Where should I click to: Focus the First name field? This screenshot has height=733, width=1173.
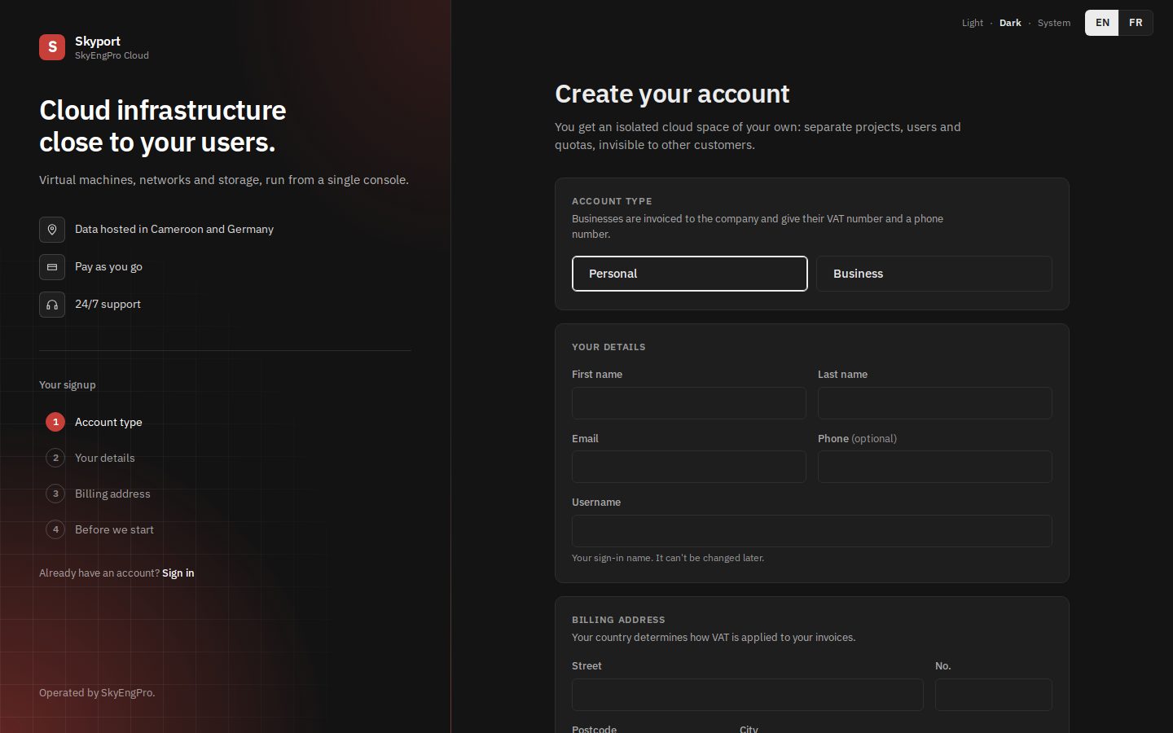[x=689, y=403]
